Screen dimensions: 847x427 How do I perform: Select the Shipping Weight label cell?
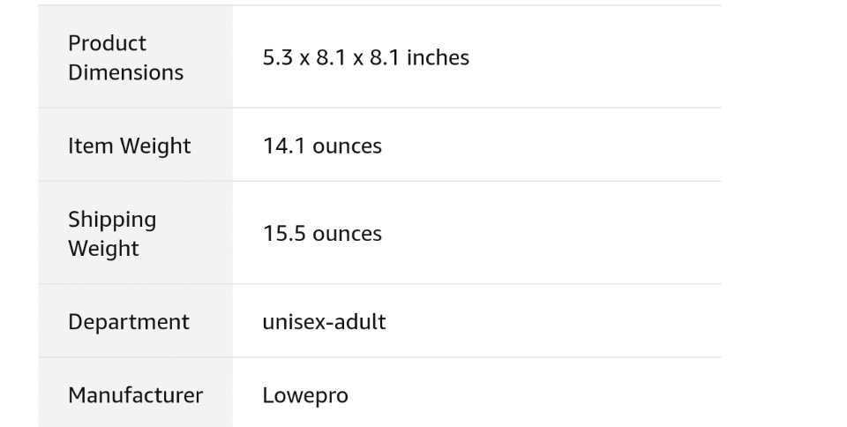(x=112, y=234)
